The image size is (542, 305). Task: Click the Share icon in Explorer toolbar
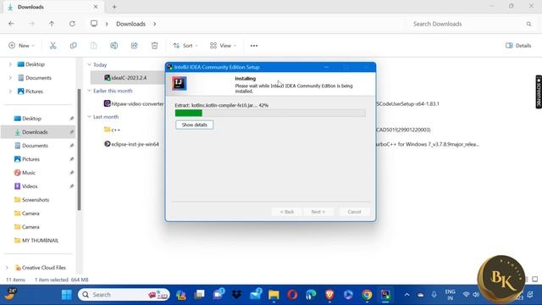pyautogui.click(x=134, y=46)
